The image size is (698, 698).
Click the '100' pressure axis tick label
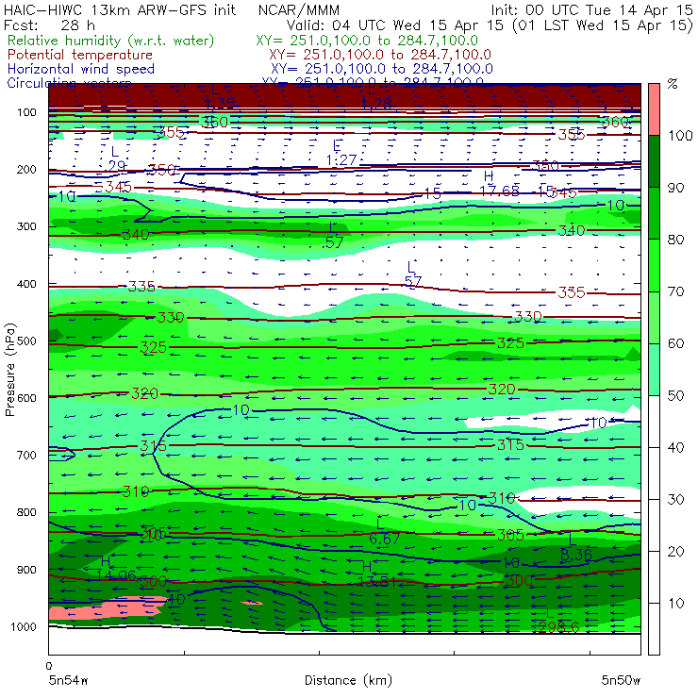click(x=26, y=112)
